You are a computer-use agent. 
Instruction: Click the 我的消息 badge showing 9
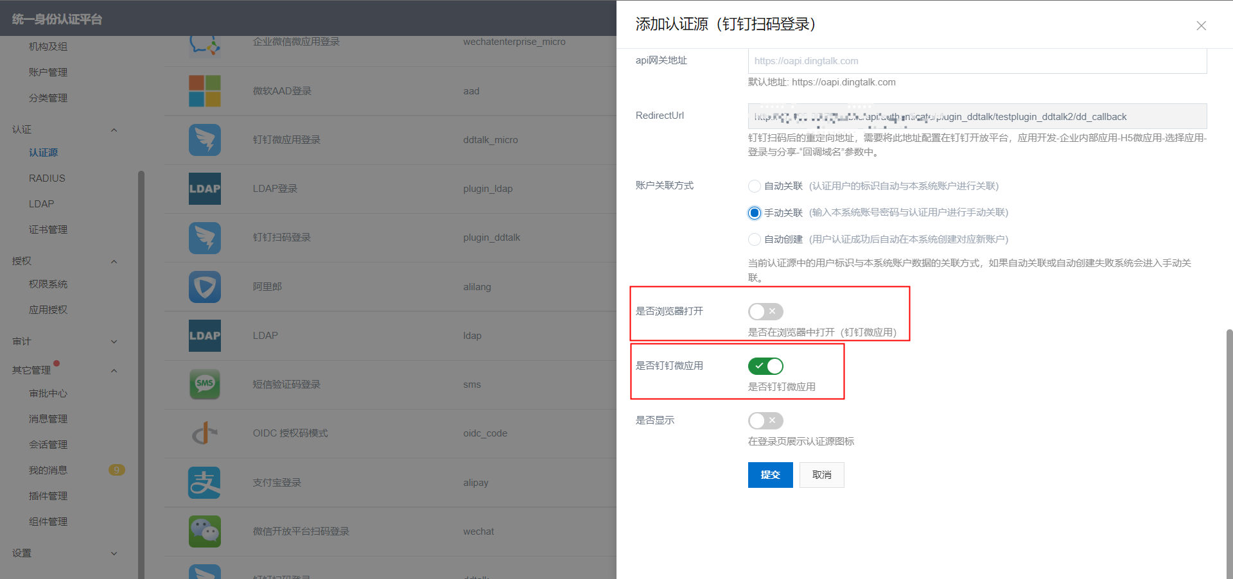116,470
